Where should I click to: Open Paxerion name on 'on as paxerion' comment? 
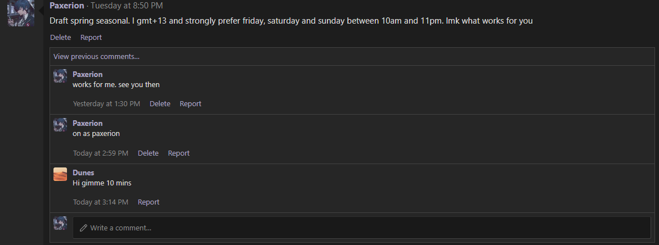tap(87, 123)
